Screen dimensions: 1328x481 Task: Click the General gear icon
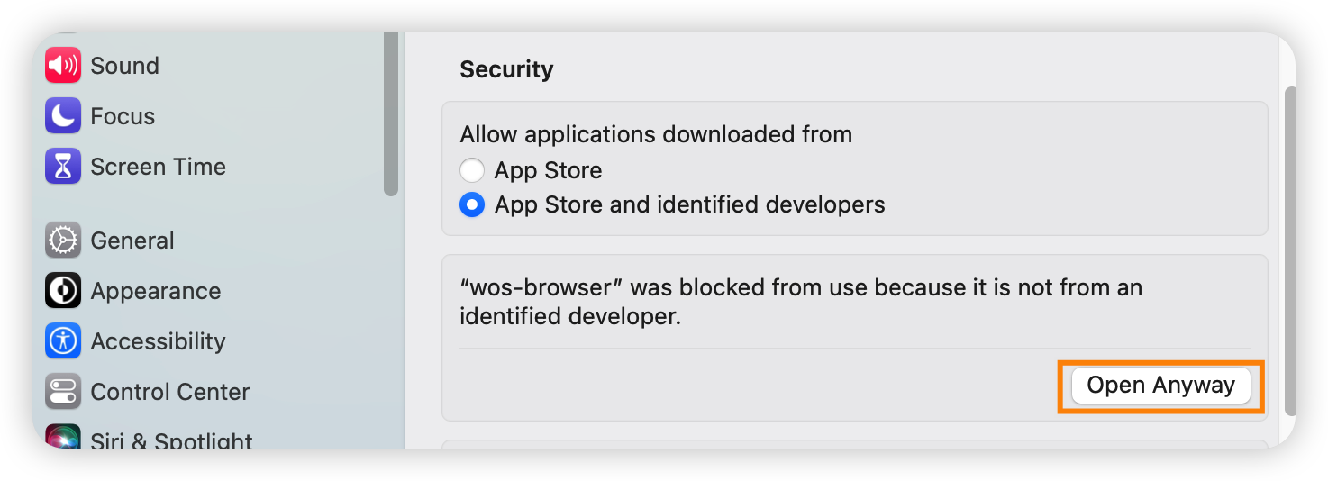click(x=63, y=240)
